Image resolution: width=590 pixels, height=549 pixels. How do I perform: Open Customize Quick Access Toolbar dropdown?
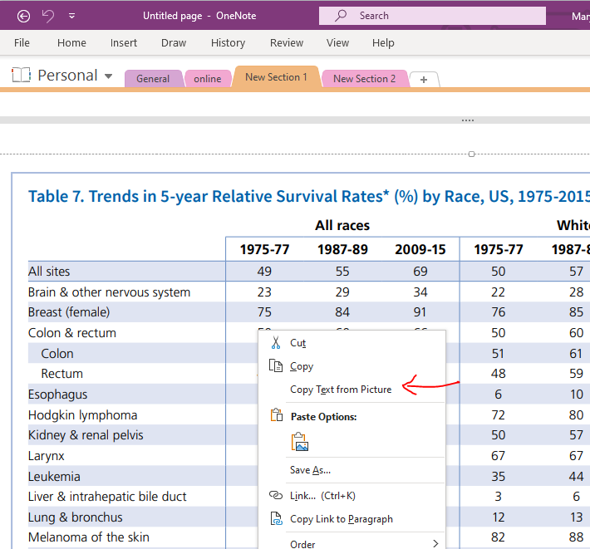click(72, 16)
